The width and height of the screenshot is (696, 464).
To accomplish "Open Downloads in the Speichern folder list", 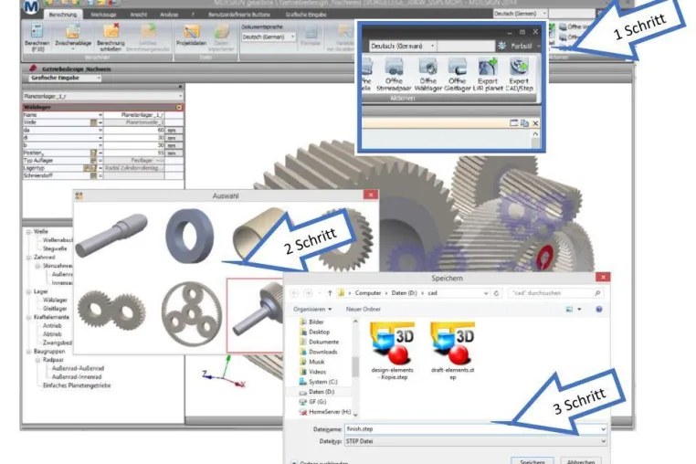I will [x=319, y=352].
